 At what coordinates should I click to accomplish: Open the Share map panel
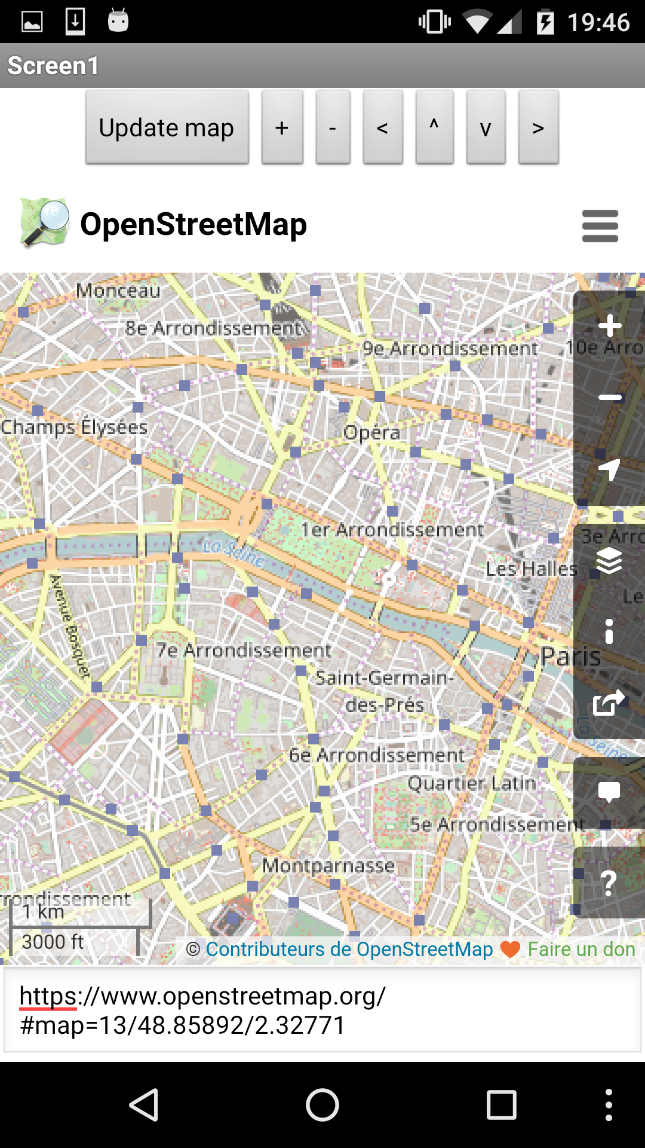[x=610, y=703]
